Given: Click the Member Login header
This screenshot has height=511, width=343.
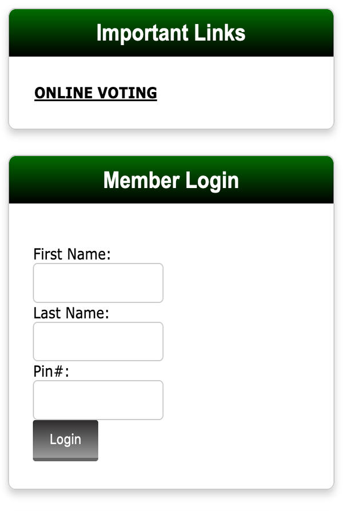Looking at the screenshot, I should 171,180.
